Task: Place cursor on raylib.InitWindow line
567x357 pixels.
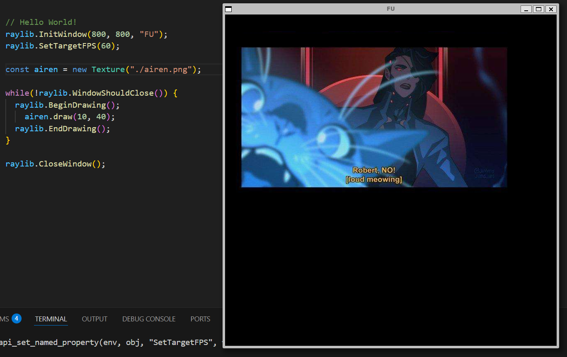Action: (86, 34)
